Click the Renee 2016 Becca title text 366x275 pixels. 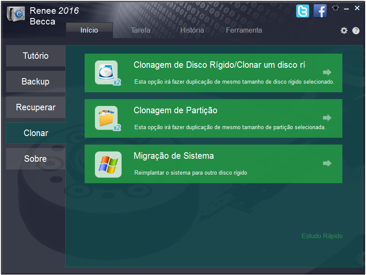pos(54,16)
